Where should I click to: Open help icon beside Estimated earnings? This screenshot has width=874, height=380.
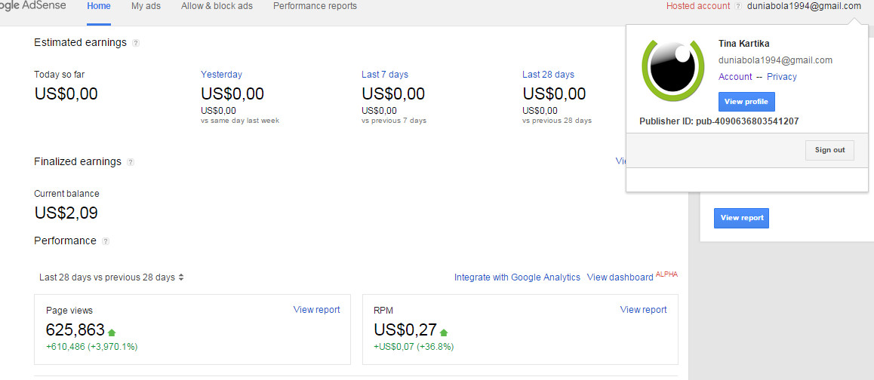tap(136, 43)
